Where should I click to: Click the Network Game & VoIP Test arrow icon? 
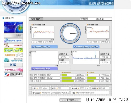point(74,47)
